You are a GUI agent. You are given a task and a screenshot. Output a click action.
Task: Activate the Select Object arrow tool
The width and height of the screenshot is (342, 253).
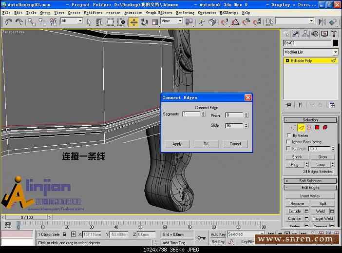coord(89,22)
